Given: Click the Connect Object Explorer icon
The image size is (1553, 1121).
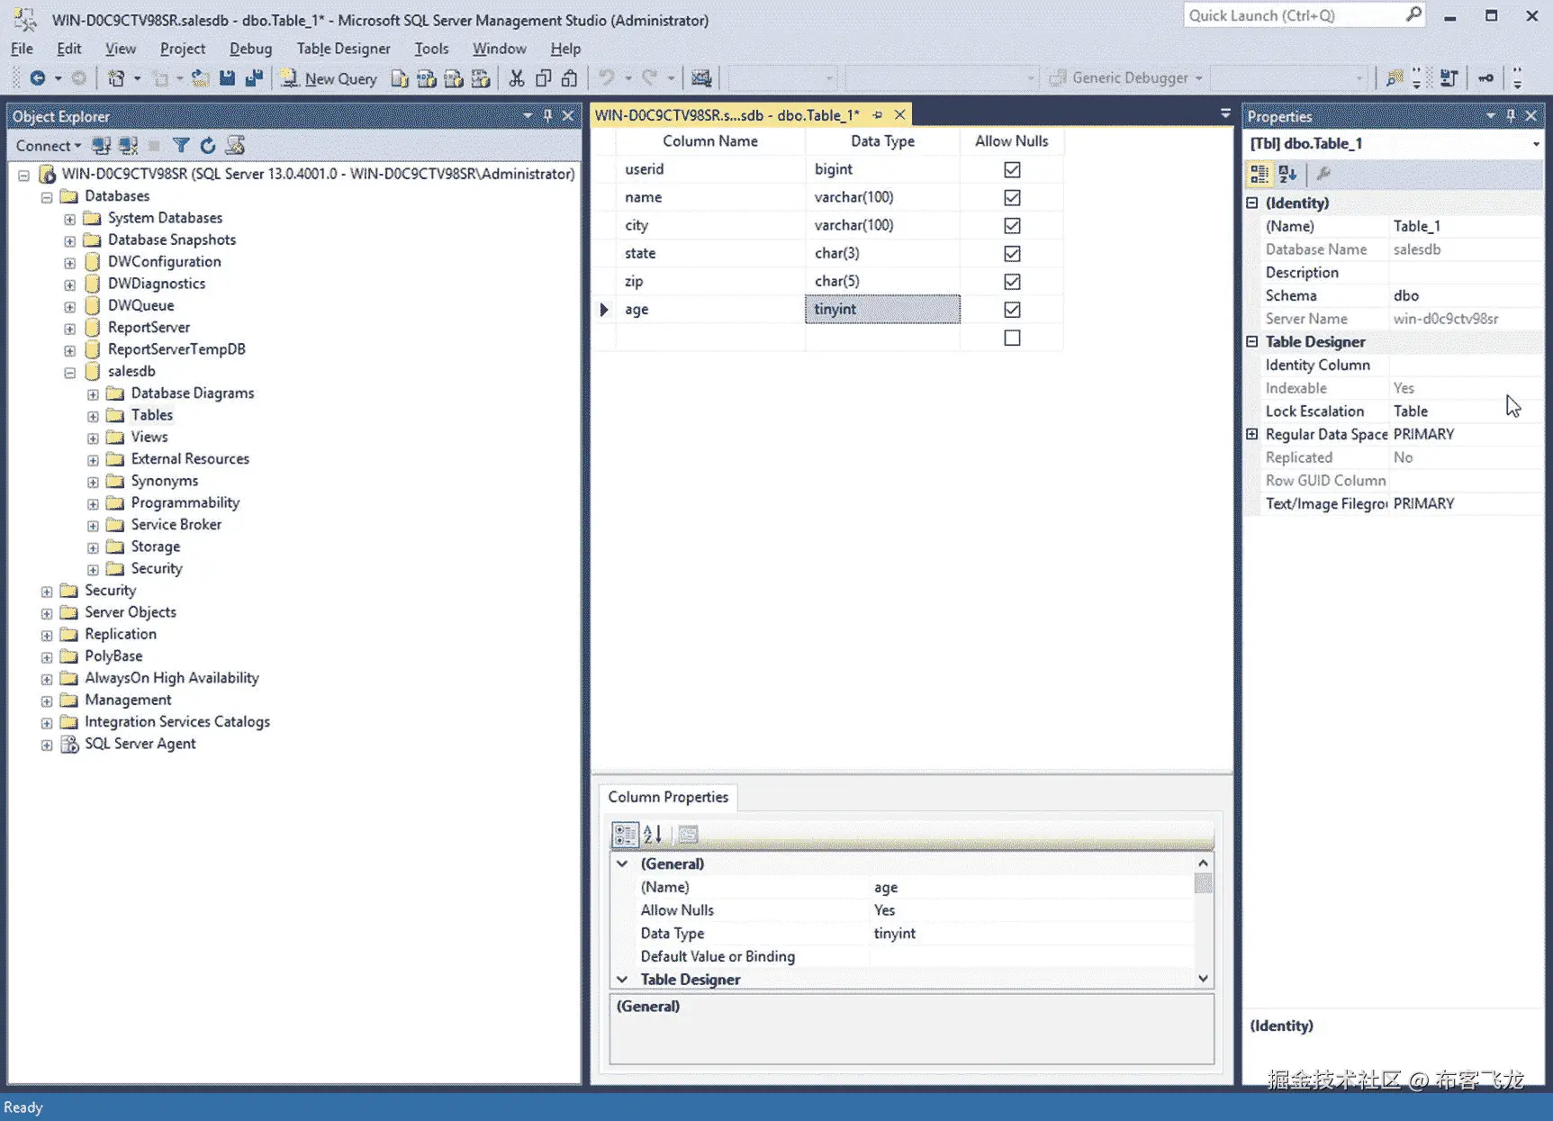Looking at the screenshot, I should coord(102,146).
